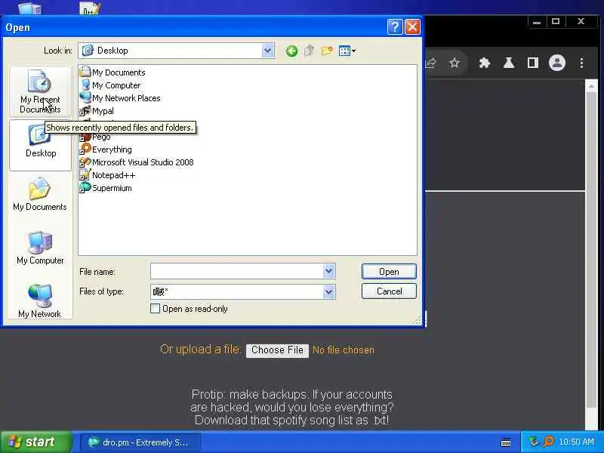This screenshot has height=453, width=604.
Task: Click the File name input field
Action: pos(237,271)
